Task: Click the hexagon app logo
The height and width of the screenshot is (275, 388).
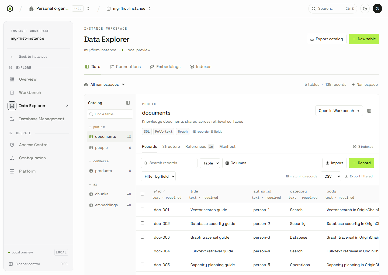Action: pyautogui.click(x=10, y=9)
